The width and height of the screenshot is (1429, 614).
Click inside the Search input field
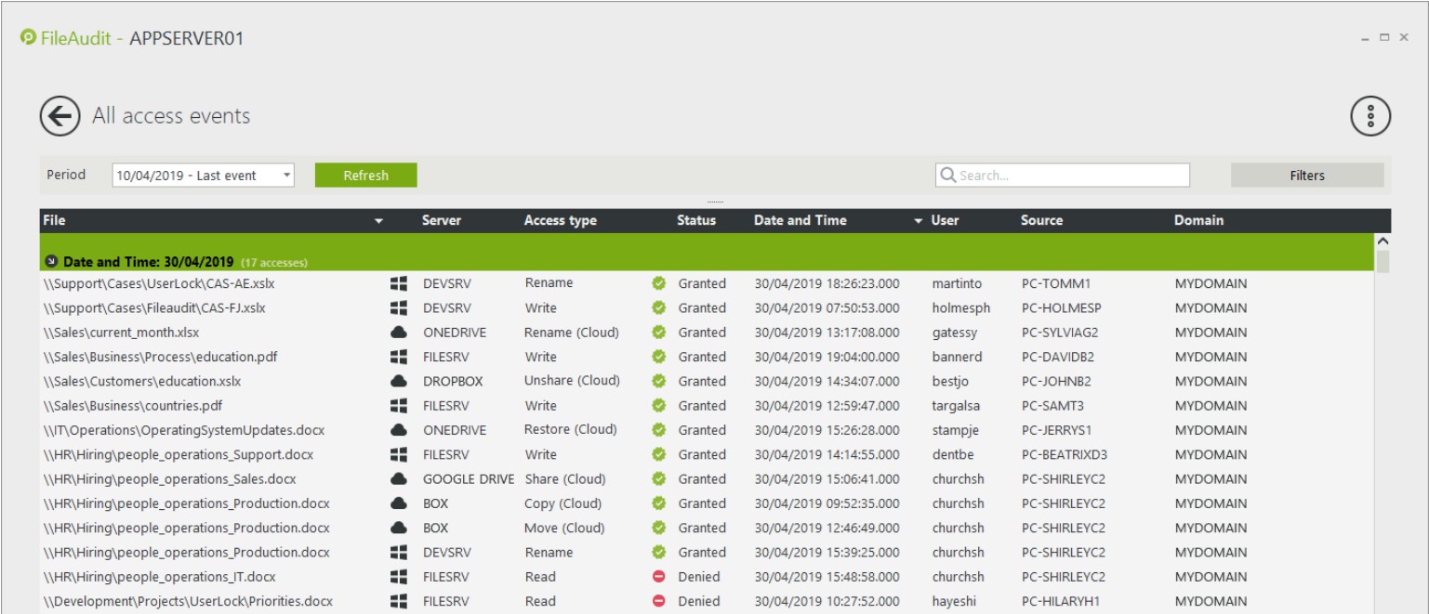point(1069,176)
